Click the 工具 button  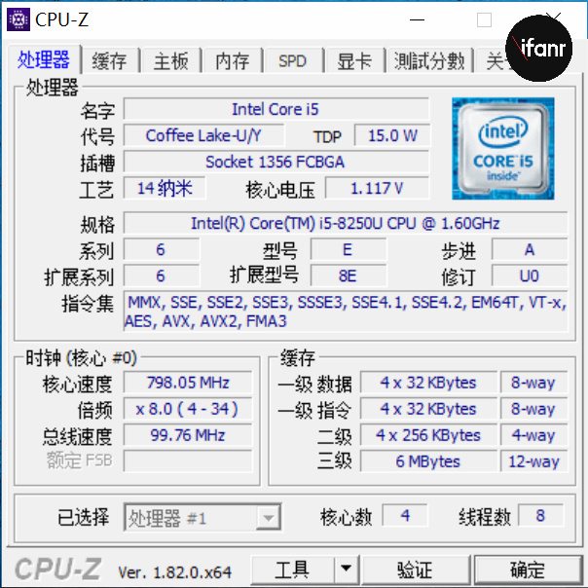tap(292, 570)
